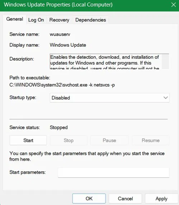Click the Start service button
Screen dimensions: 179x205
point(28,140)
